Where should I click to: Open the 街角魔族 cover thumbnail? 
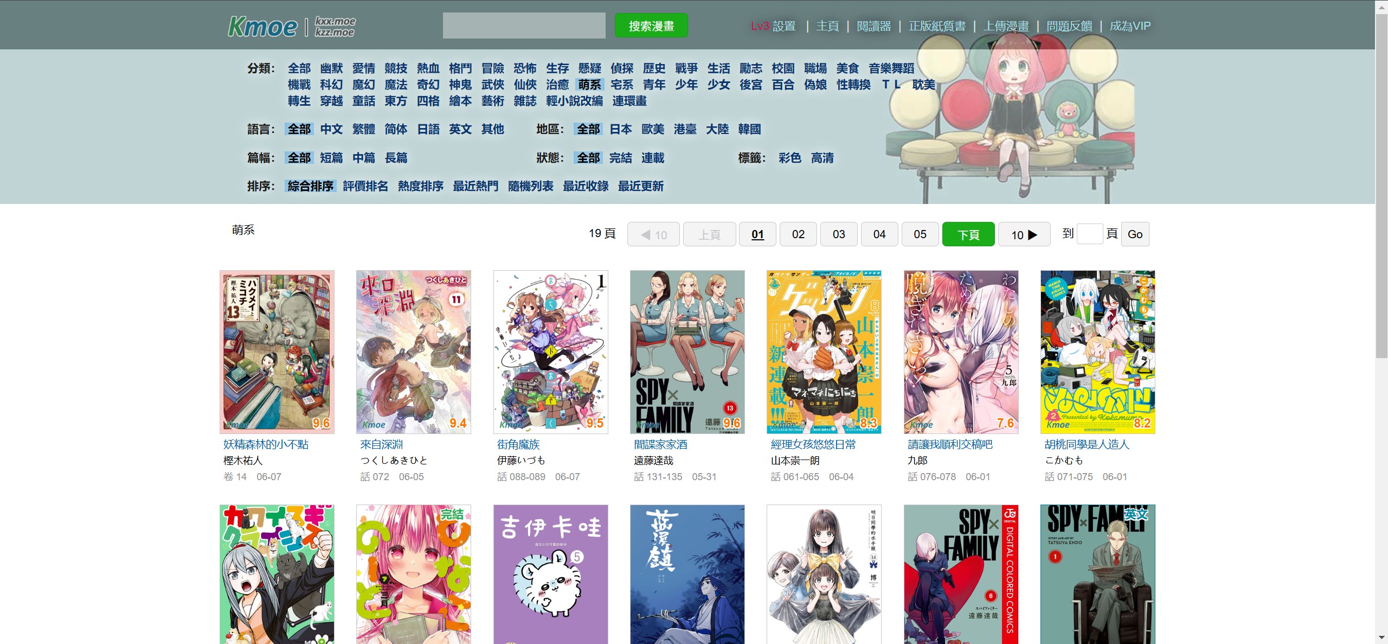click(551, 352)
